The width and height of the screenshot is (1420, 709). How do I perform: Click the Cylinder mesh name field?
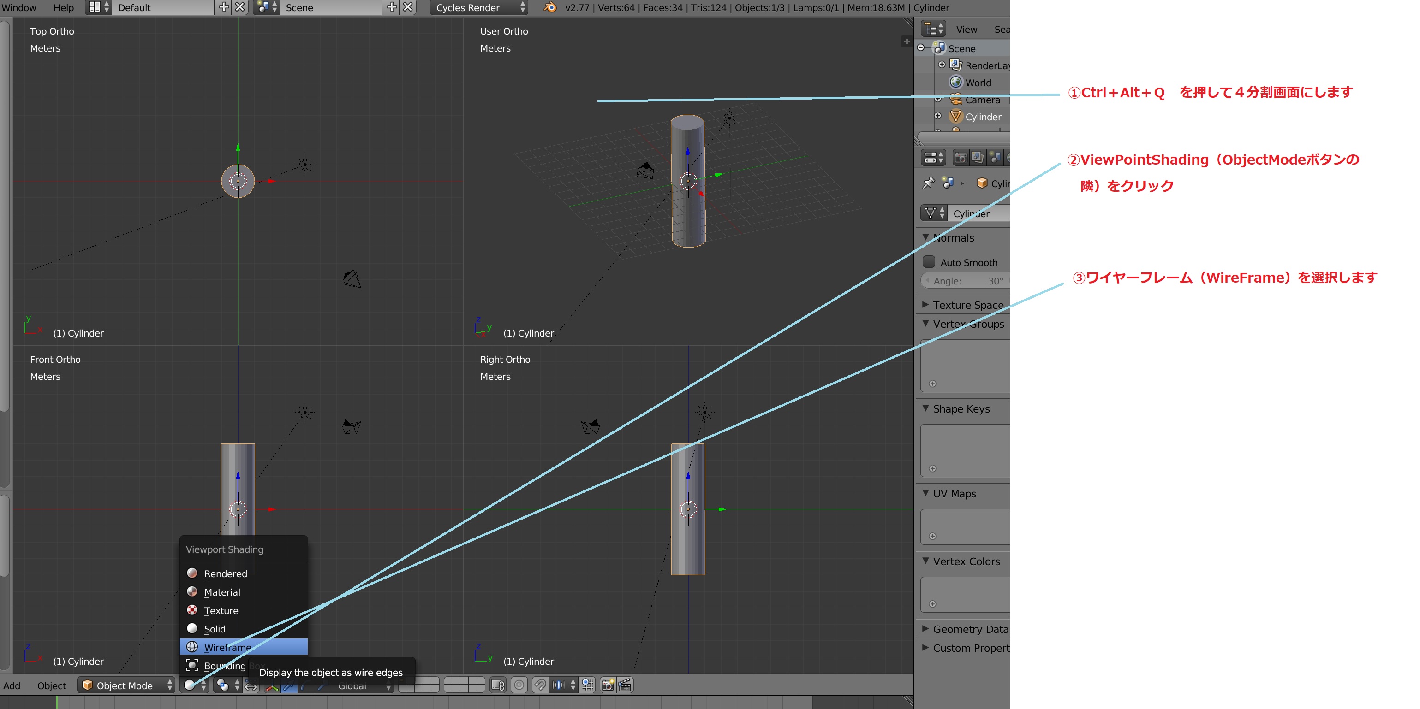pos(978,213)
